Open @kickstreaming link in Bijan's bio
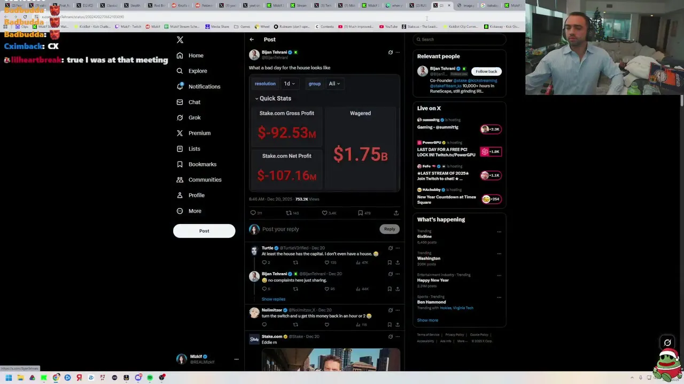 [x=483, y=81]
